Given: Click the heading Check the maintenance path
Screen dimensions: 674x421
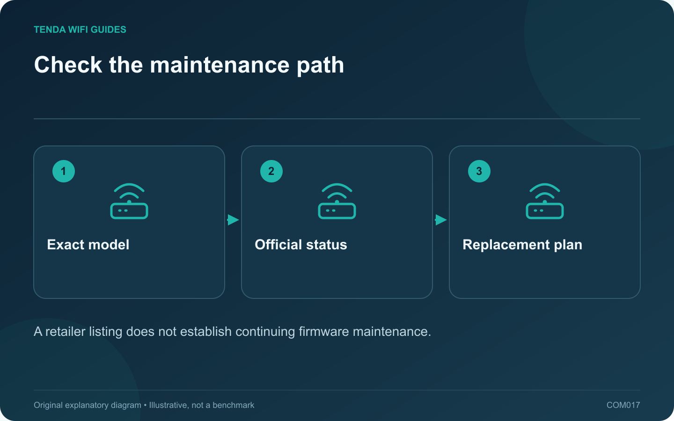Looking at the screenshot, I should pyautogui.click(x=189, y=65).
